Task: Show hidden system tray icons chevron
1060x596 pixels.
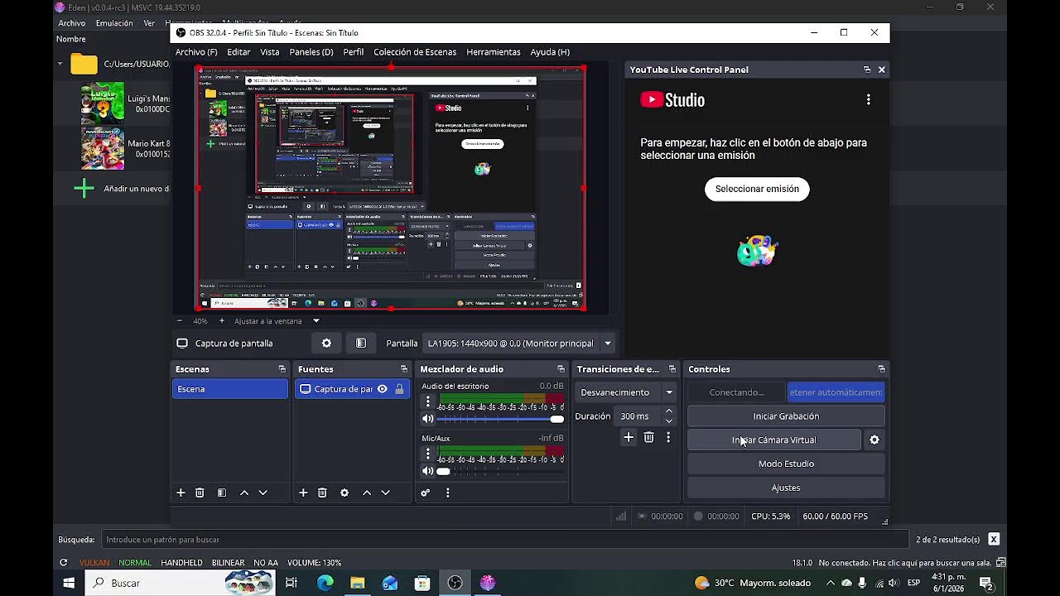Action: [x=831, y=583]
